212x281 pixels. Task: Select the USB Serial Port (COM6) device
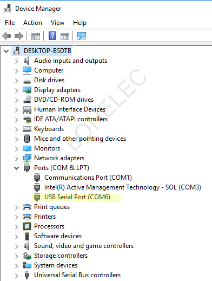77,197
